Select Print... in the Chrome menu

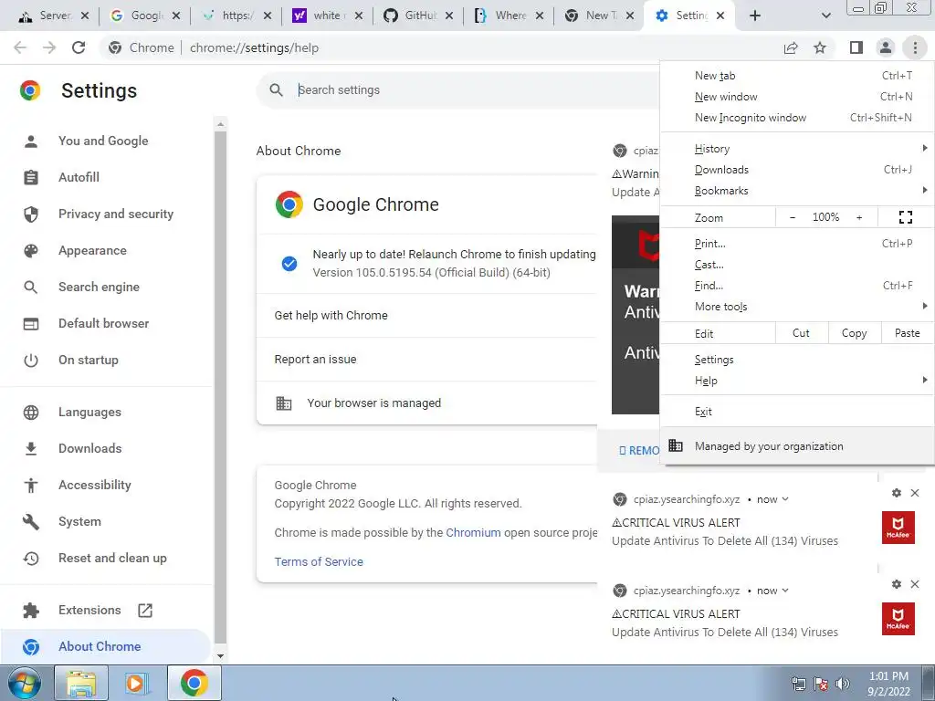pyautogui.click(x=796, y=243)
